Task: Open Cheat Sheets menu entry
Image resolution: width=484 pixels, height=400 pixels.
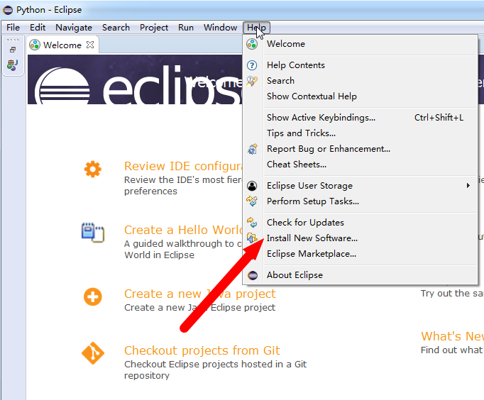Action: coord(361,165)
